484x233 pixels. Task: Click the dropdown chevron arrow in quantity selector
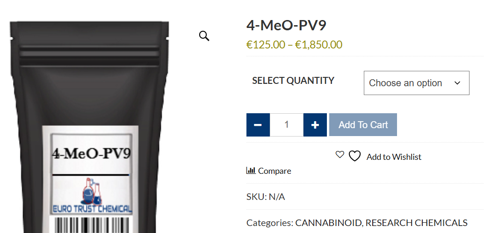[x=457, y=83]
